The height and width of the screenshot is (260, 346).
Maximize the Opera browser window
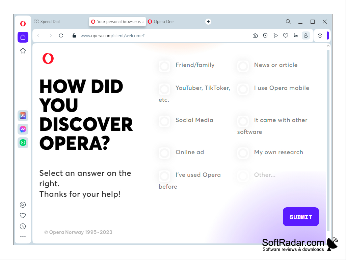[313, 22]
